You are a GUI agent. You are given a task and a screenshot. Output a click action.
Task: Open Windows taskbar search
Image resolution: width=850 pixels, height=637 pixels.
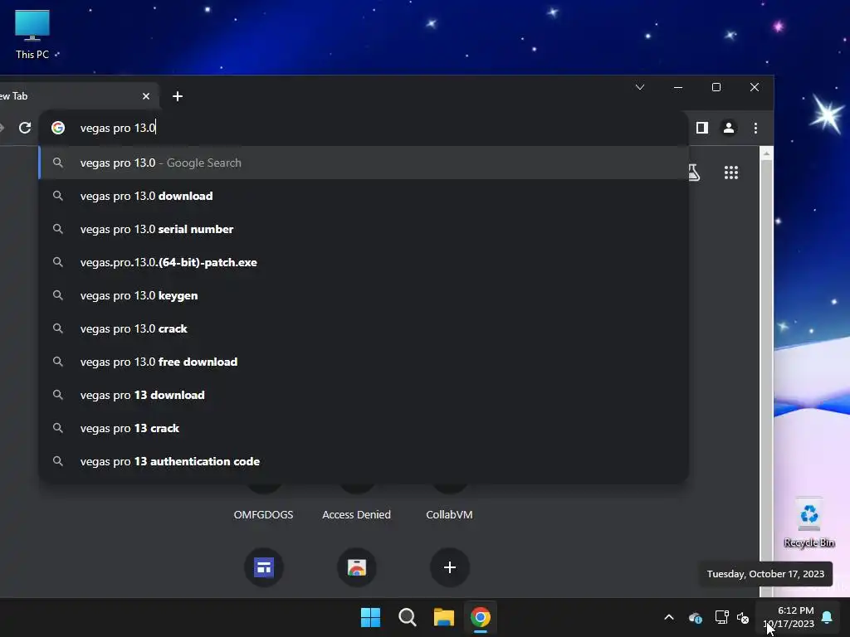pyautogui.click(x=407, y=617)
